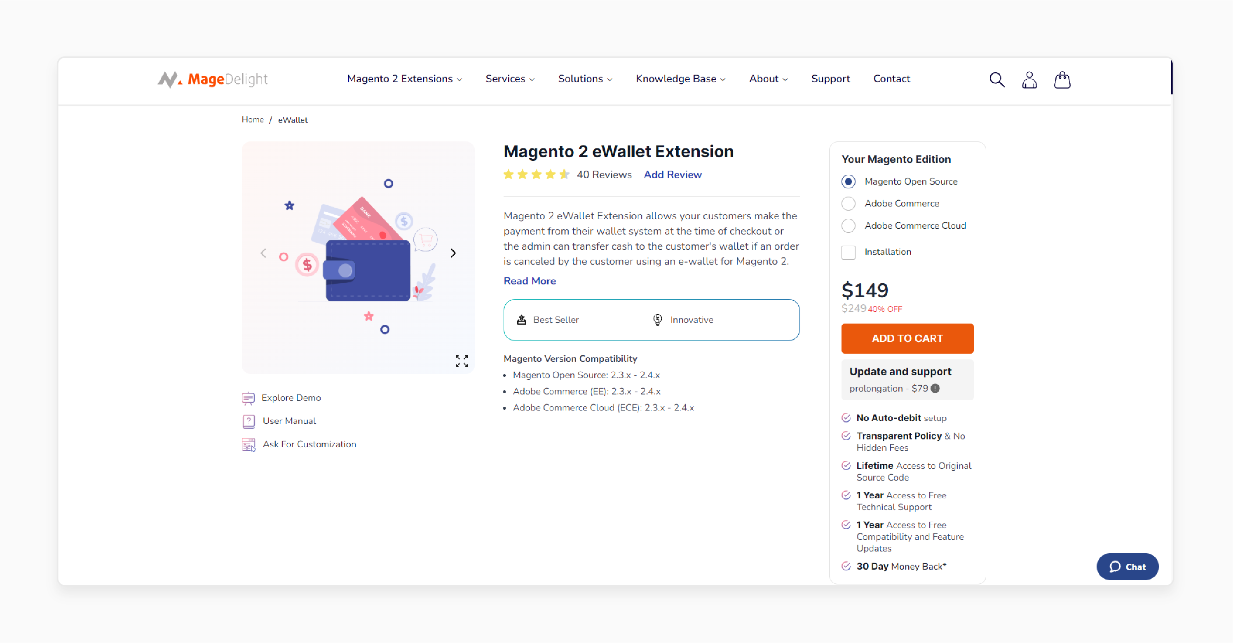Open the shopping bag cart icon
Image resolution: width=1233 pixels, height=643 pixels.
1062,80
